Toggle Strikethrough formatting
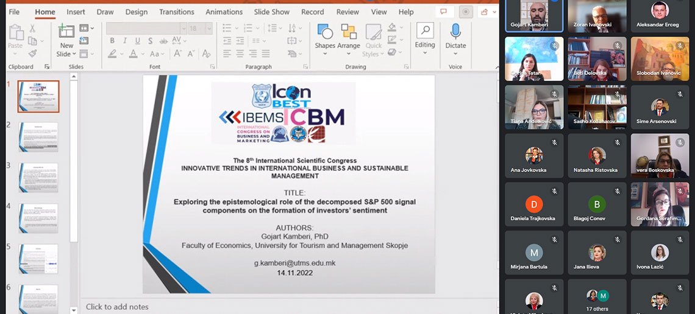The height and width of the screenshot is (314, 695). (163, 41)
